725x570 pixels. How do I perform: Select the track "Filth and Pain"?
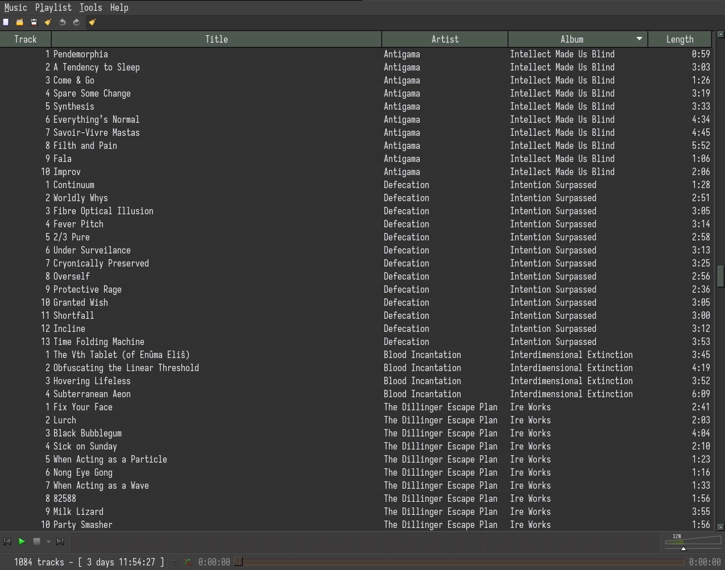pos(356,145)
